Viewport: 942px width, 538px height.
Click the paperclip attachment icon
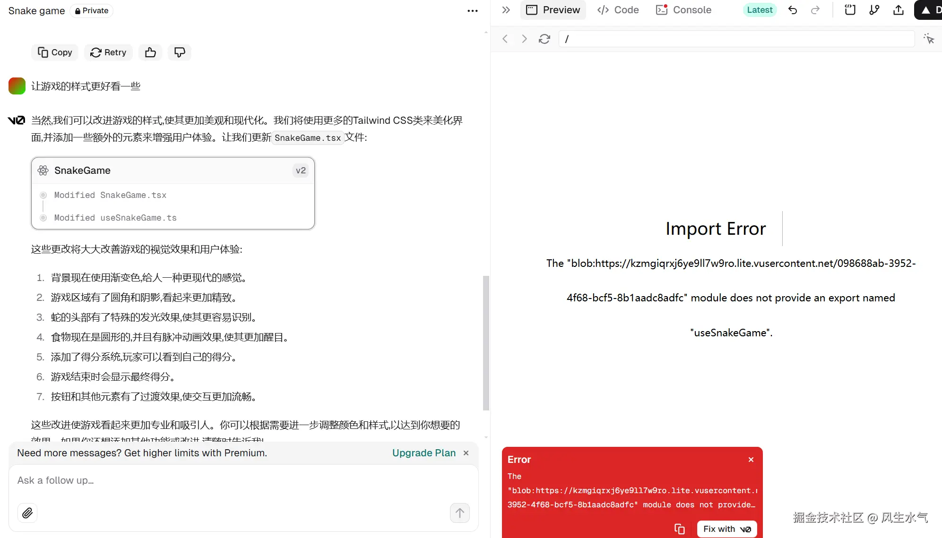27,513
